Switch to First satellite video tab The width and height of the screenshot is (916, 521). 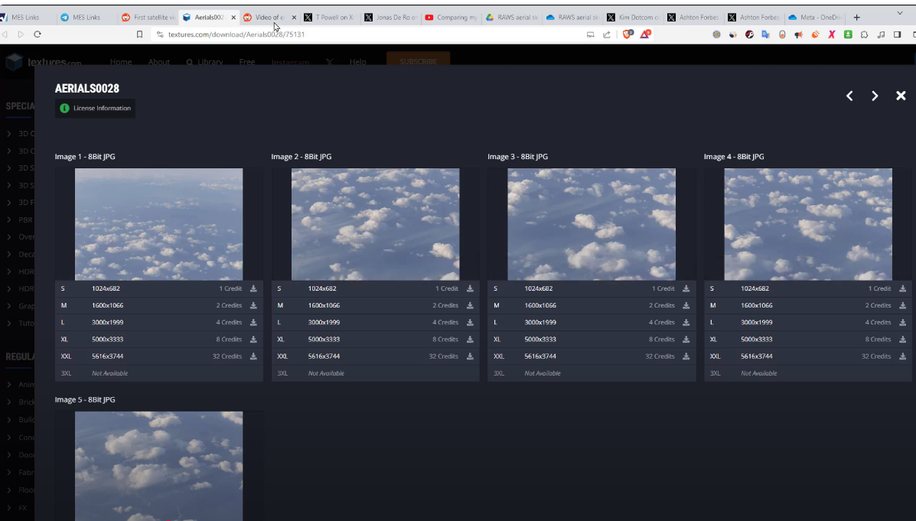[148, 18]
